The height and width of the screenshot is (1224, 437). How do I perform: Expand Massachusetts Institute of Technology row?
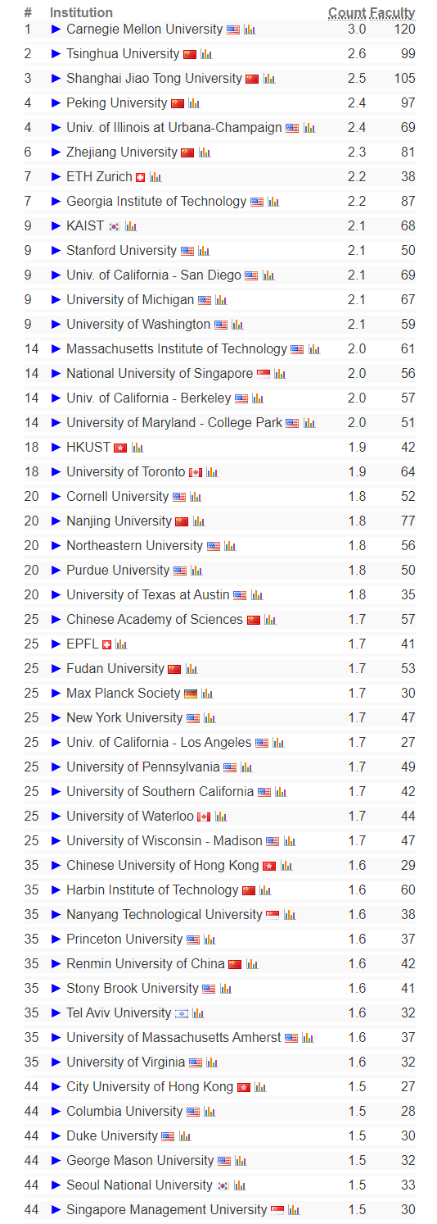[56, 348]
